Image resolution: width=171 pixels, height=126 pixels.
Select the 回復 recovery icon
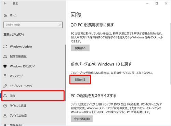pos(5,96)
